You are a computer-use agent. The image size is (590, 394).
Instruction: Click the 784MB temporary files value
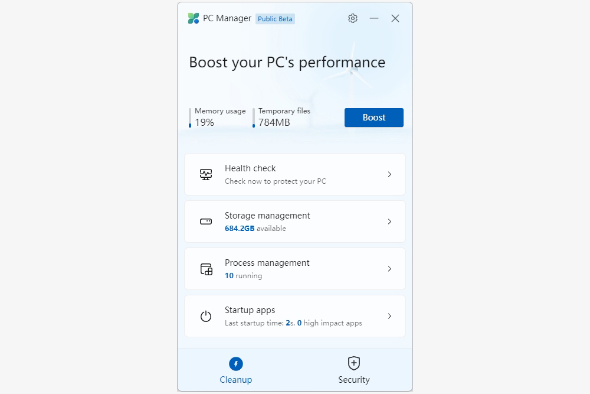[x=274, y=122]
